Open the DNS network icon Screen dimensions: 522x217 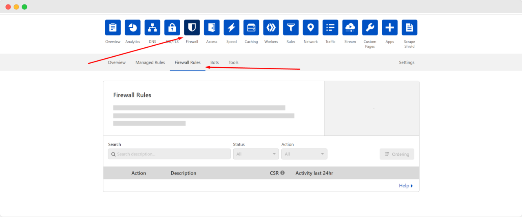click(153, 27)
